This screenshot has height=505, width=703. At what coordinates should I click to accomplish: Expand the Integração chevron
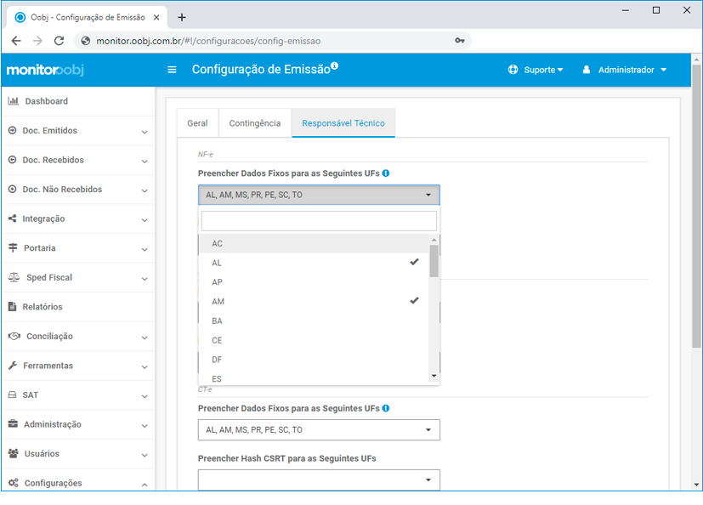145,219
